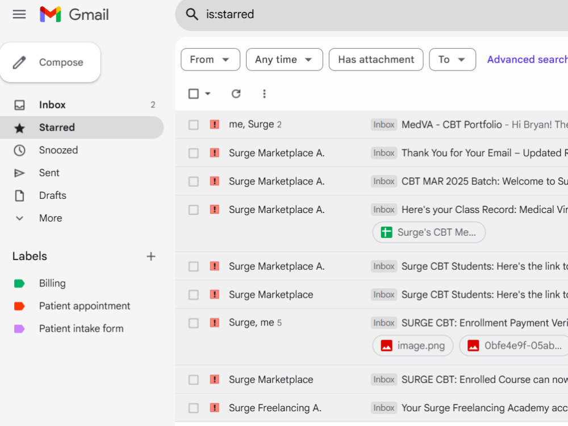Open the Snoozed folder
Image resolution: width=568 pixels, height=426 pixels.
(x=81, y=151)
